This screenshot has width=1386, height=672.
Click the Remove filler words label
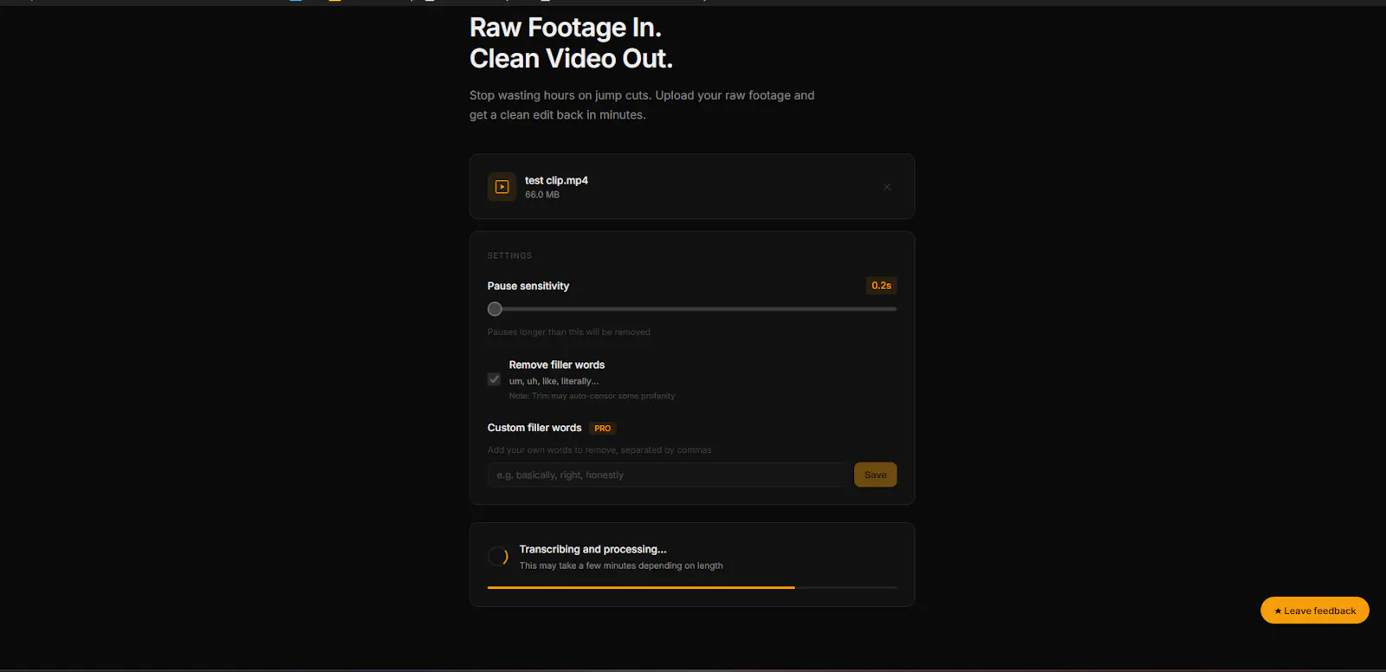[x=557, y=365]
